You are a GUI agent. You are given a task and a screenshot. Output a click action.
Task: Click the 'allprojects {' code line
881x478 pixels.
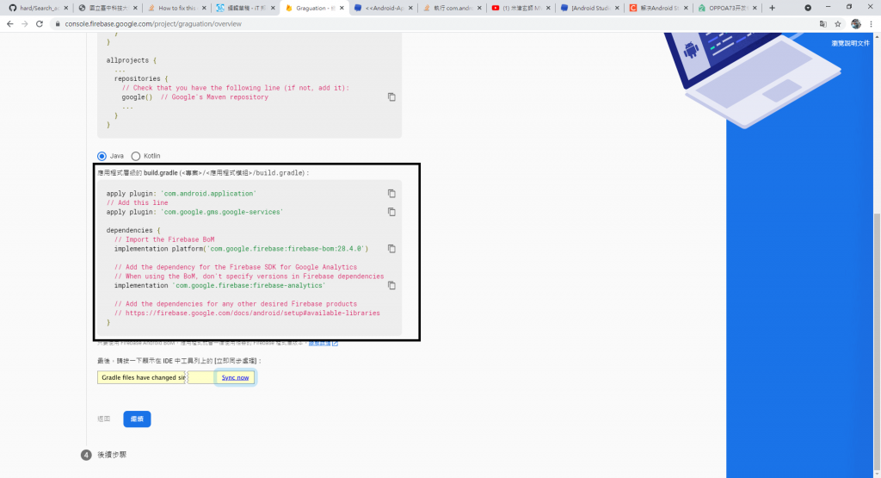coord(132,60)
